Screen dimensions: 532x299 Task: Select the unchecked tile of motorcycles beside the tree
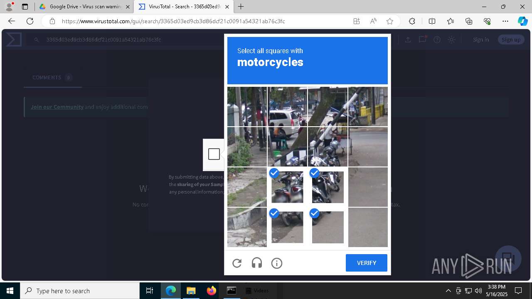point(328,147)
